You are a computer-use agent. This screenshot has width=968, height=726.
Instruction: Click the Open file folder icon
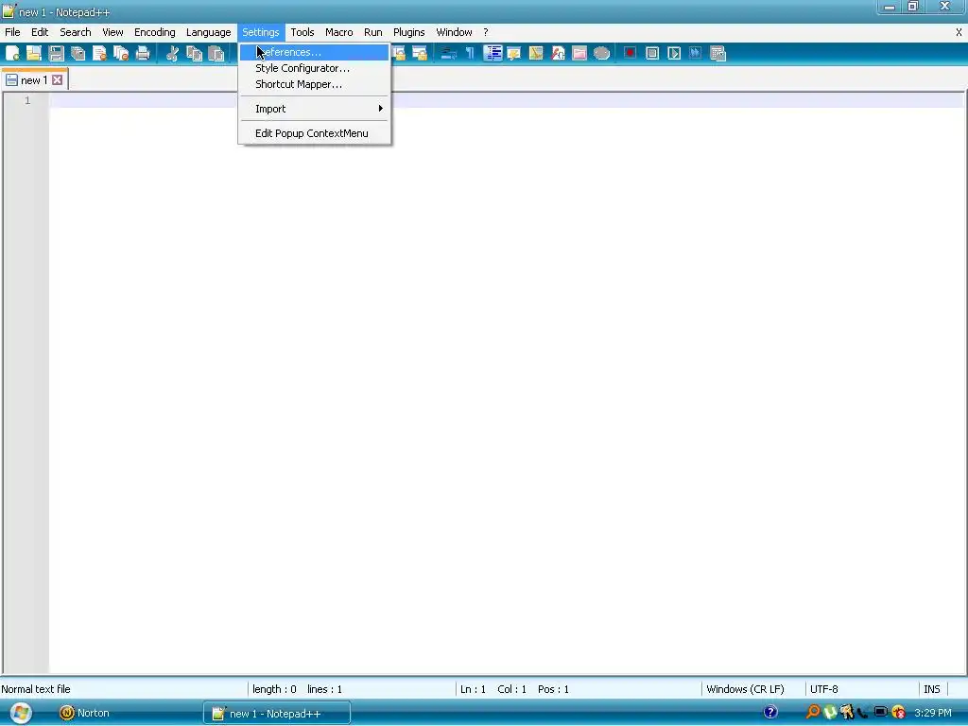pos(34,54)
